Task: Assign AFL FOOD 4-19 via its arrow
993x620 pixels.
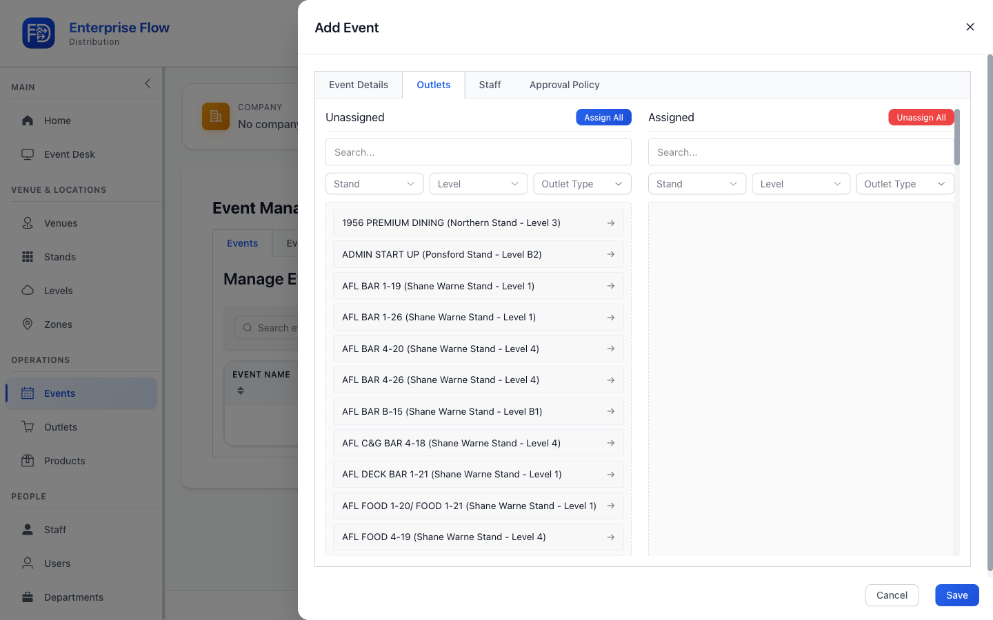Action: click(x=611, y=537)
